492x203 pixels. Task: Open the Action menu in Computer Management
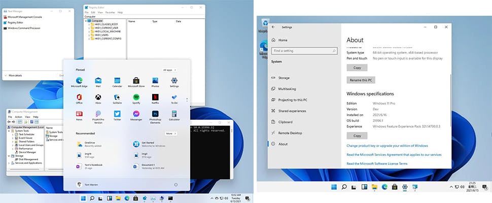19,117
